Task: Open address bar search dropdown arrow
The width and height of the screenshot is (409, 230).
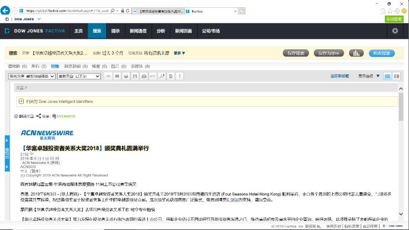Action: click(x=117, y=11)
